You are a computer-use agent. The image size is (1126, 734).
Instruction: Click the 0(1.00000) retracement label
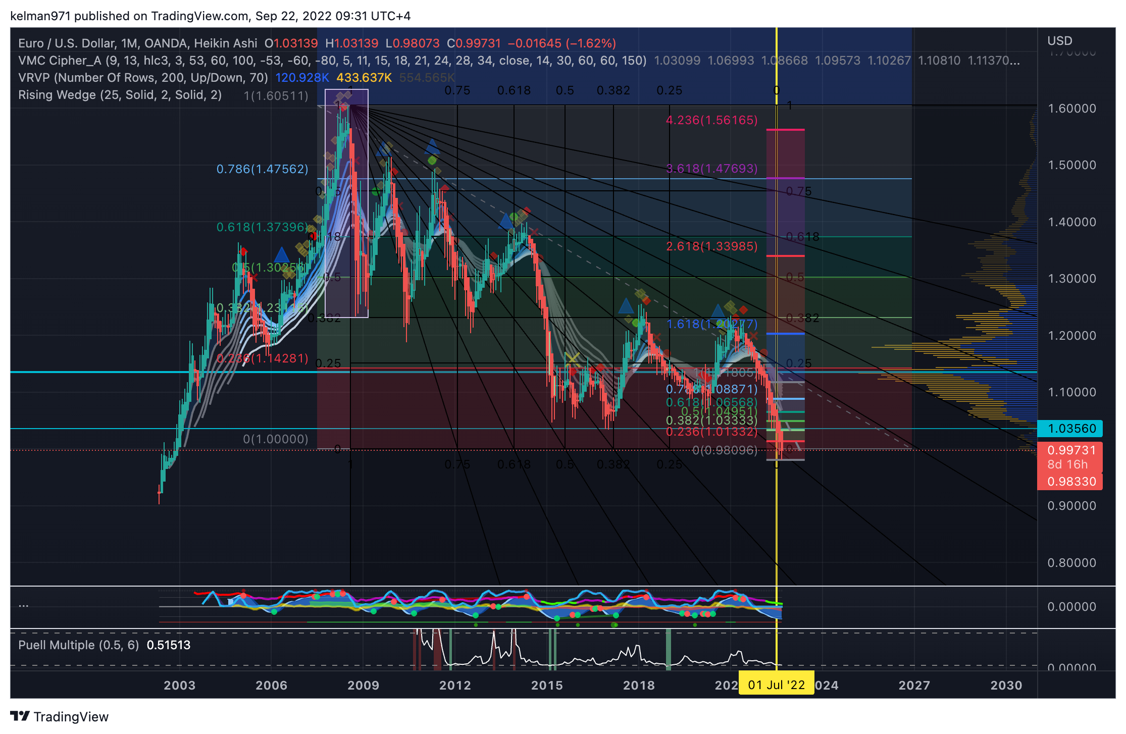[276, 439]
